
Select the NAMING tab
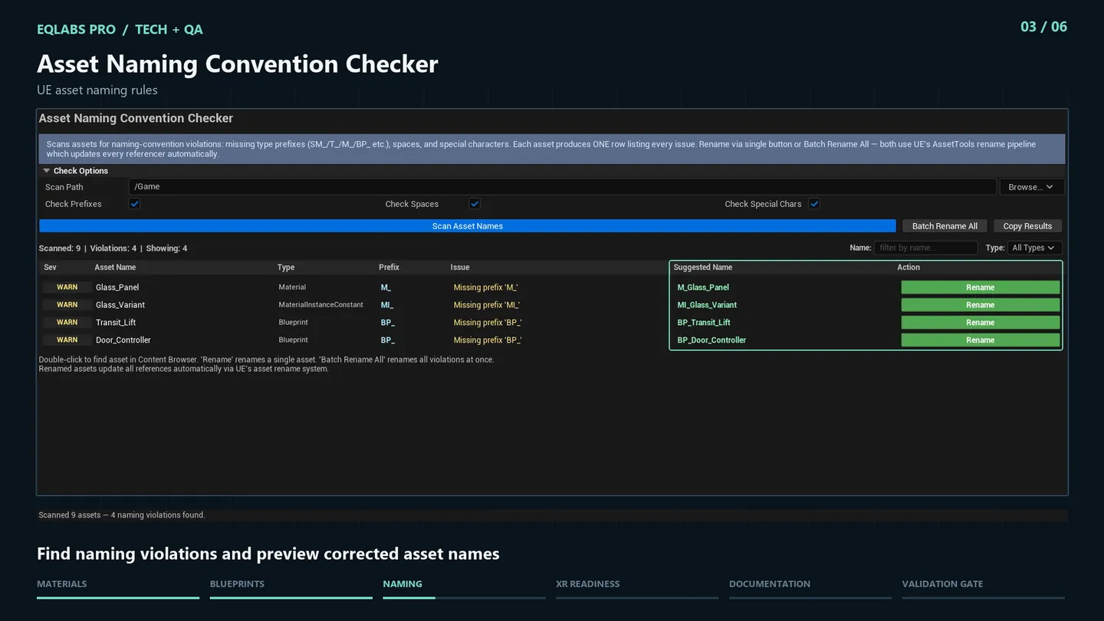(402, 584)
